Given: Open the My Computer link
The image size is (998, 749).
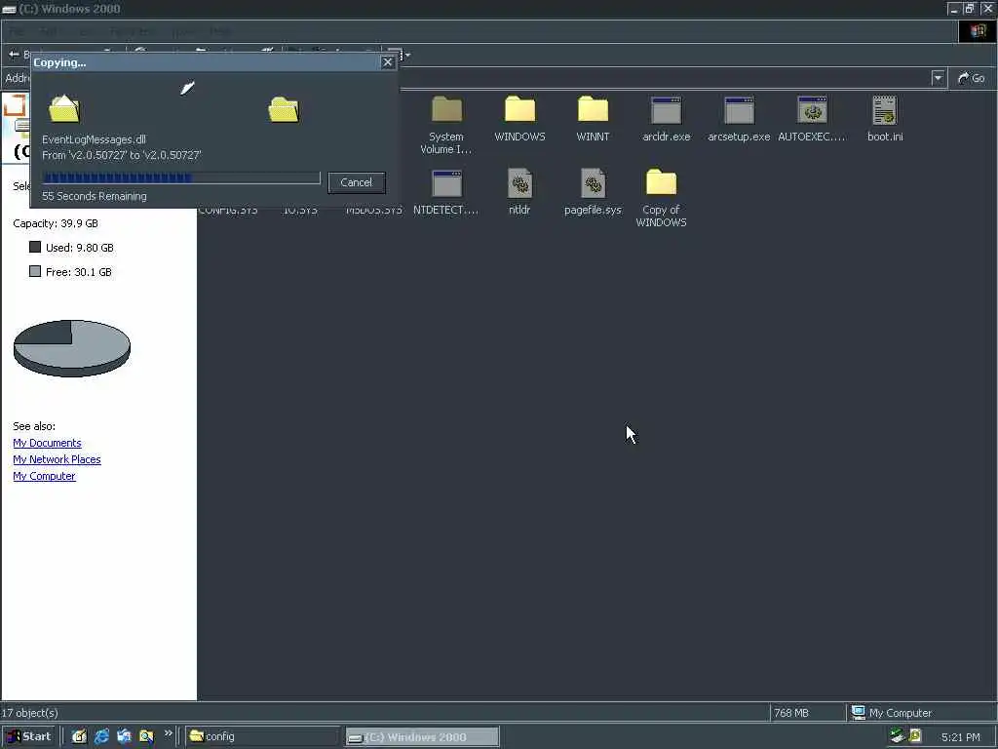Looking at the screenshot, I should pyautogui.click(x=44, y=476).
